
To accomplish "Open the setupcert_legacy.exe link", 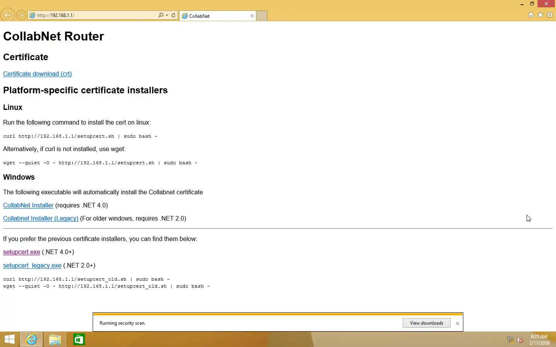I will 32,265.
